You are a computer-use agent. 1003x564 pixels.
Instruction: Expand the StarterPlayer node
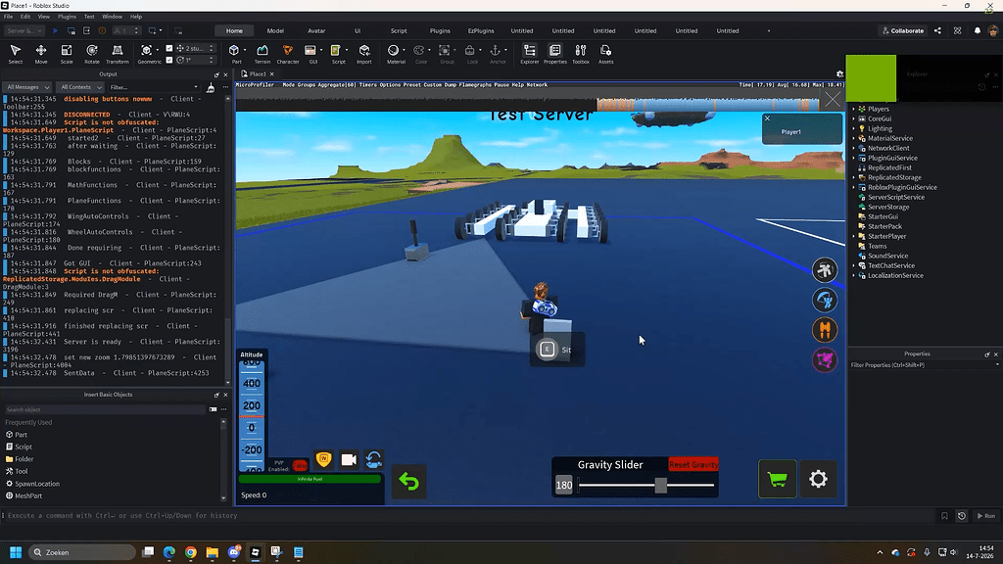pyautogui.click(x=853, y=236)
